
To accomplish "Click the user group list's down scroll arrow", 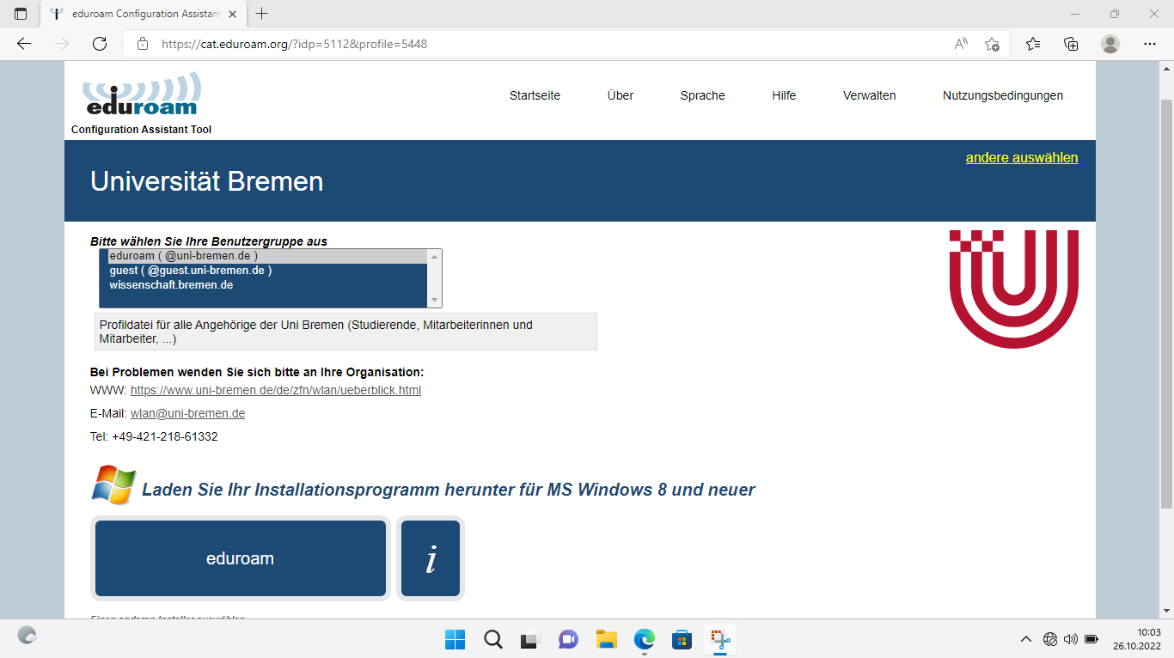I will click(435, 300).
